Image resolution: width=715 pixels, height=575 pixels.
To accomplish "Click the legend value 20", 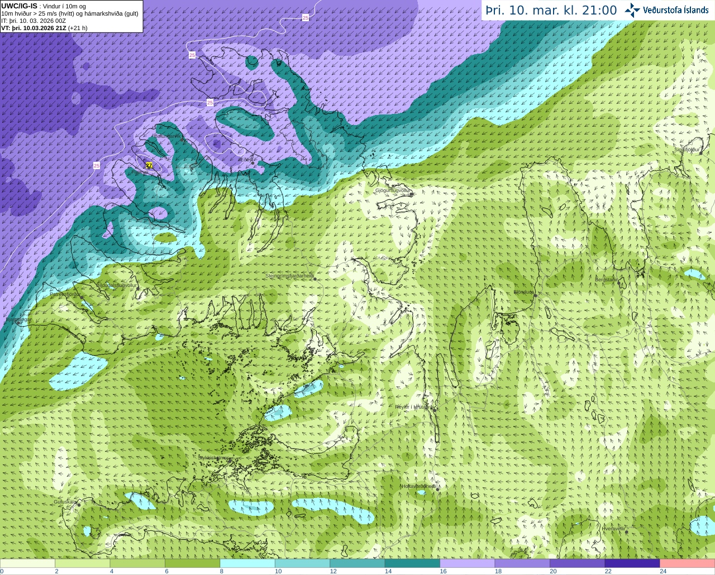I will pyautogui.click(x=553, y=571).
